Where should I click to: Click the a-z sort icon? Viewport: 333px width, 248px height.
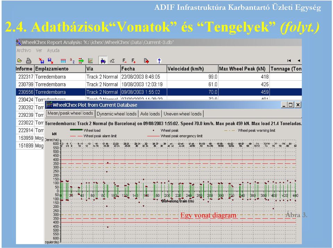[72, 61]
